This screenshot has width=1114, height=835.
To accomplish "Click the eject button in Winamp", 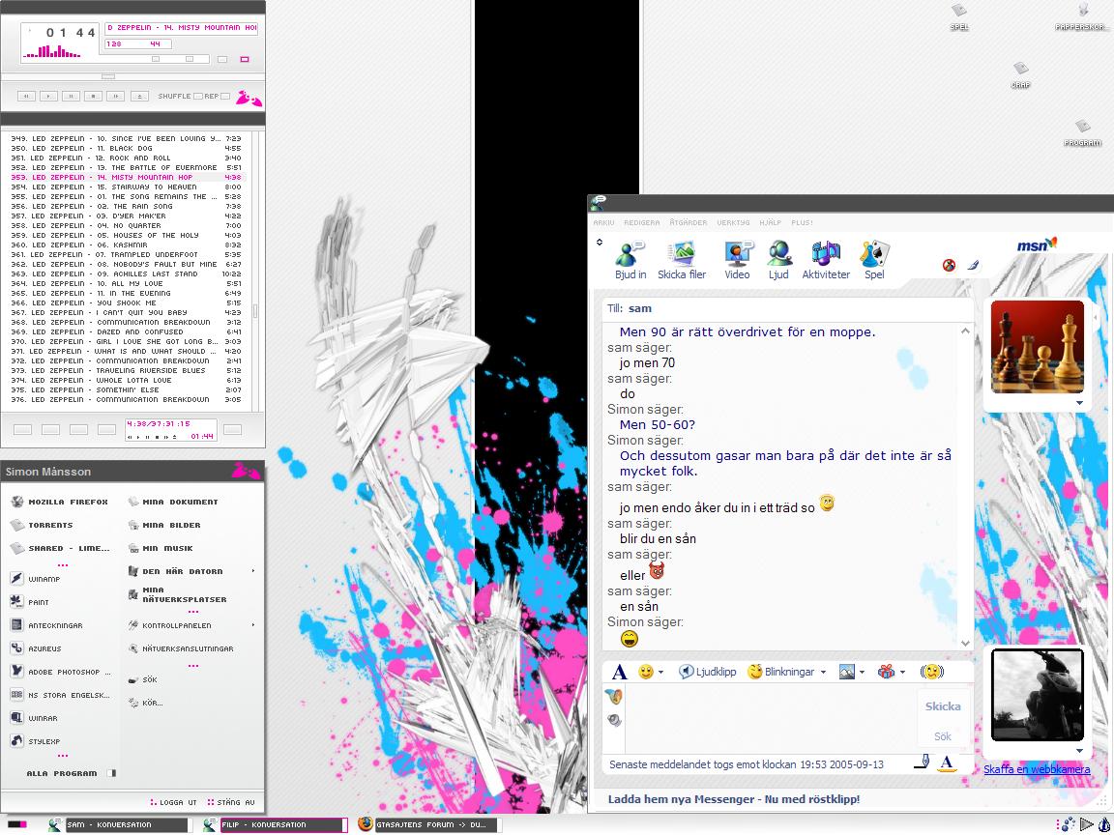I will [x=139, y=96].
